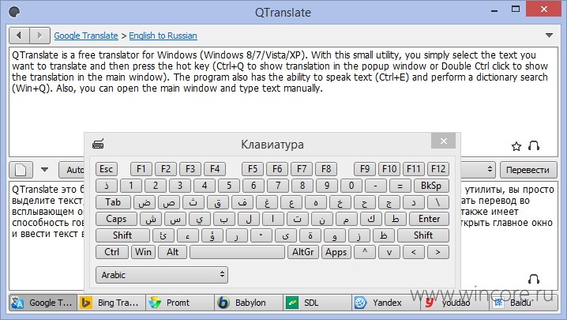Screen dimensions: 567x320
Task: Click the Apps key
Action: [x=336, y=252]
